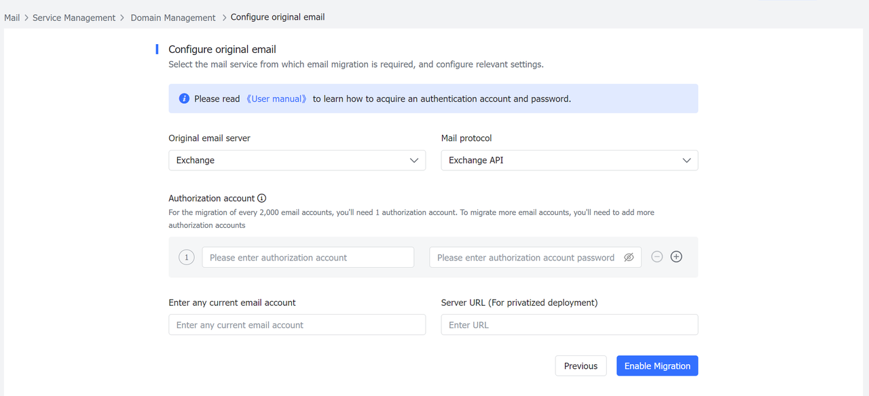This screenshot has height=396, width=869.
Task: Add another authorization account with plus icon
Action: [676, 257]
